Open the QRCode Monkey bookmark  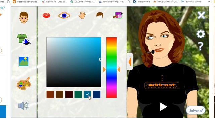tap(83, 2)
